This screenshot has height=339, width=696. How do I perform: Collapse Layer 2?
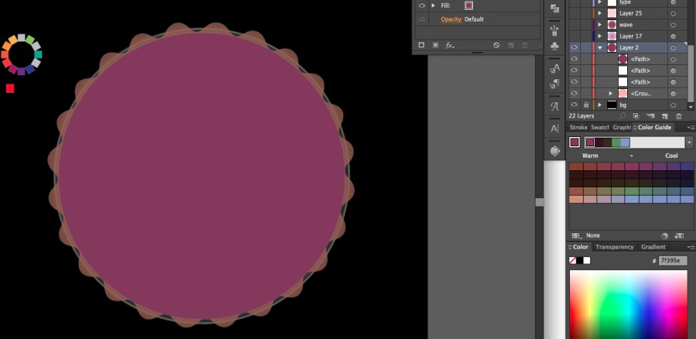[x=599, y=47]
